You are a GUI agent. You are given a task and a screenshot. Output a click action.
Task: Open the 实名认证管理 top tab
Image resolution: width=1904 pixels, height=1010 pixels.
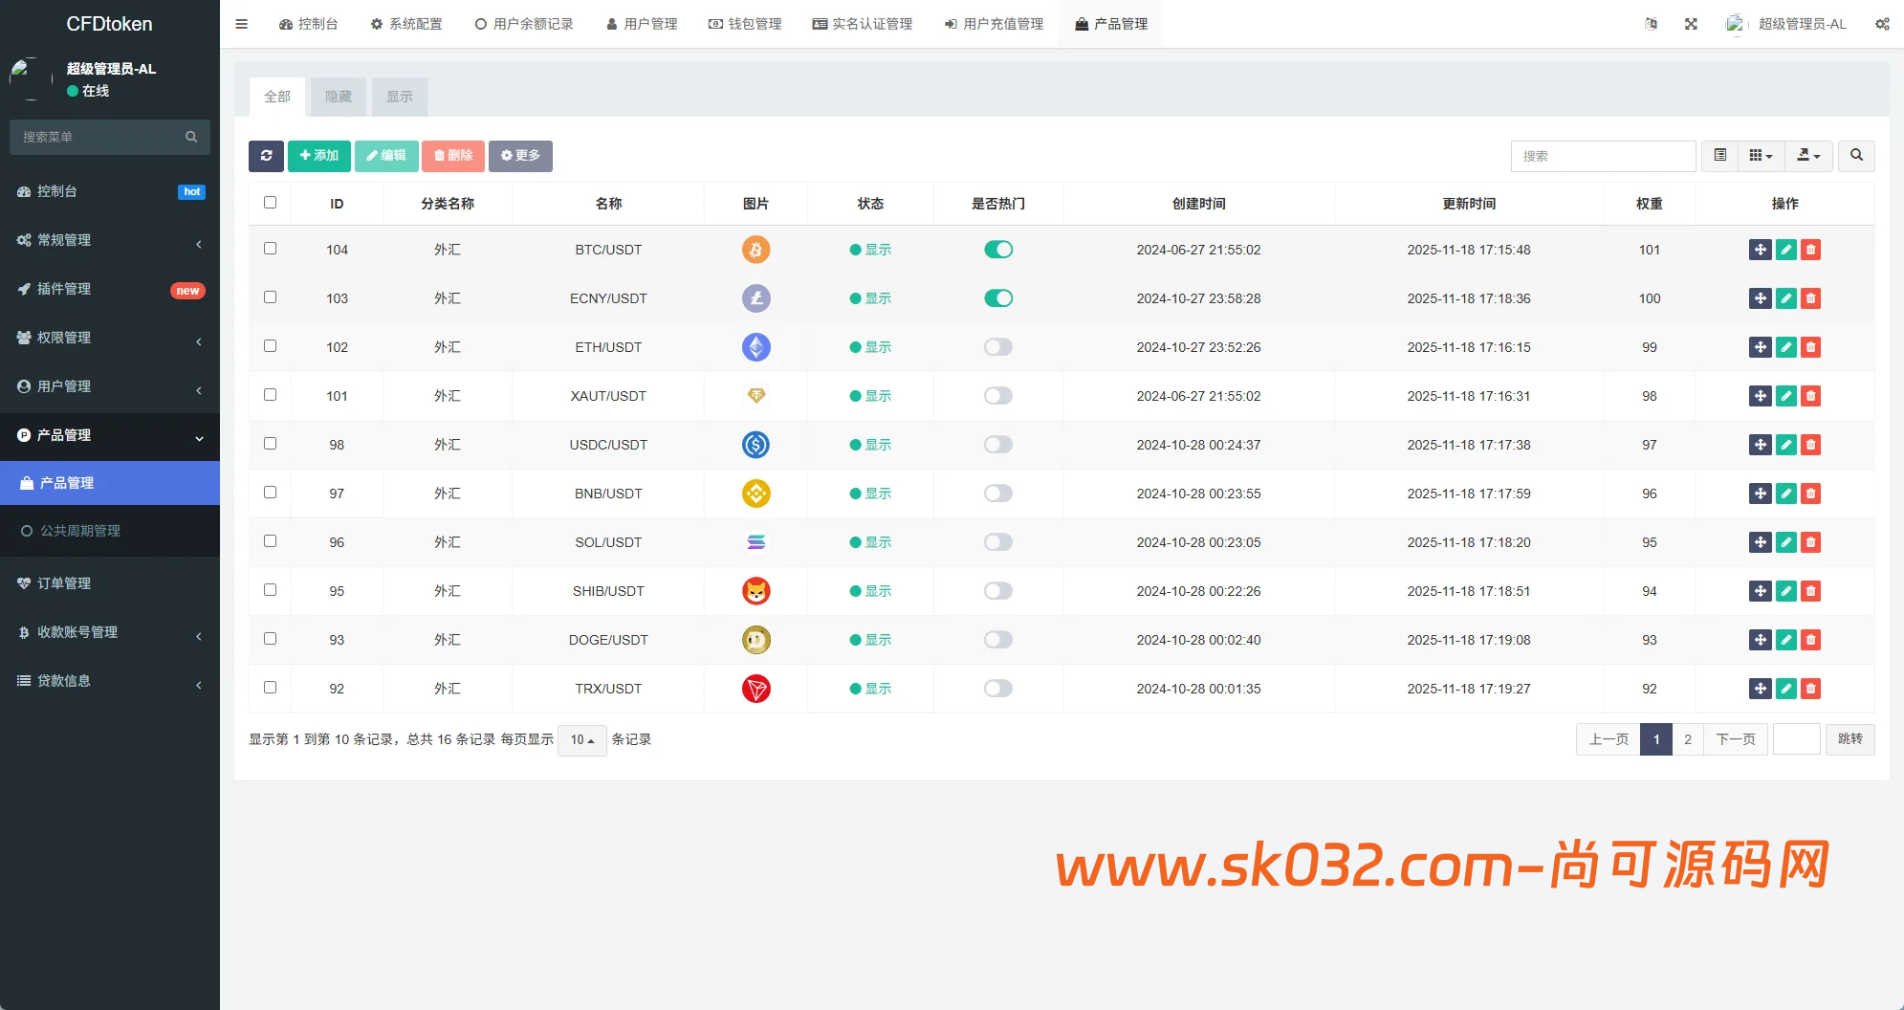863,24
